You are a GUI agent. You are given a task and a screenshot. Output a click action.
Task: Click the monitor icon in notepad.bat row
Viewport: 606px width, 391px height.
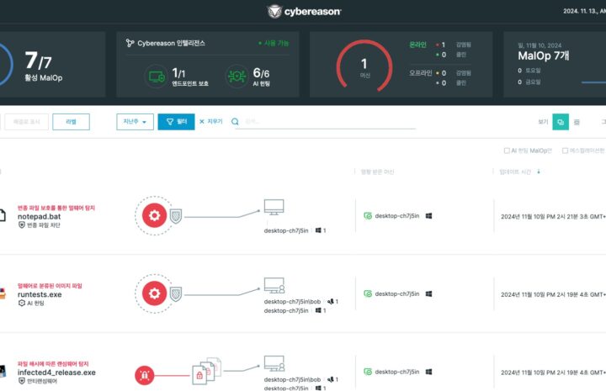click(274, 208)
